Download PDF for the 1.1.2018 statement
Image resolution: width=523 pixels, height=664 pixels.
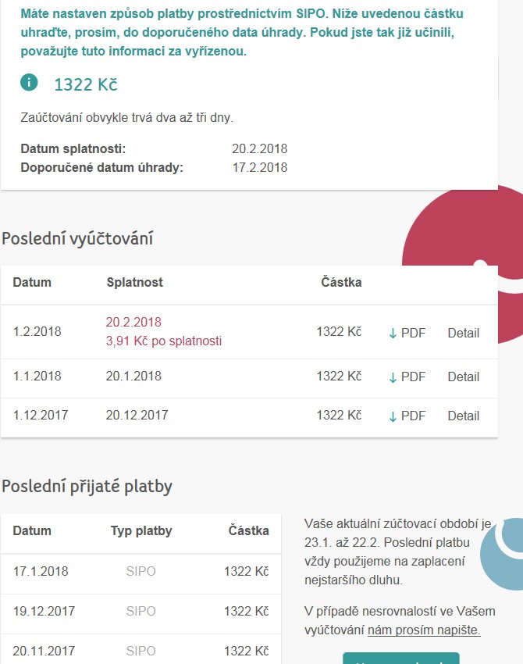(x=407, y=377)
